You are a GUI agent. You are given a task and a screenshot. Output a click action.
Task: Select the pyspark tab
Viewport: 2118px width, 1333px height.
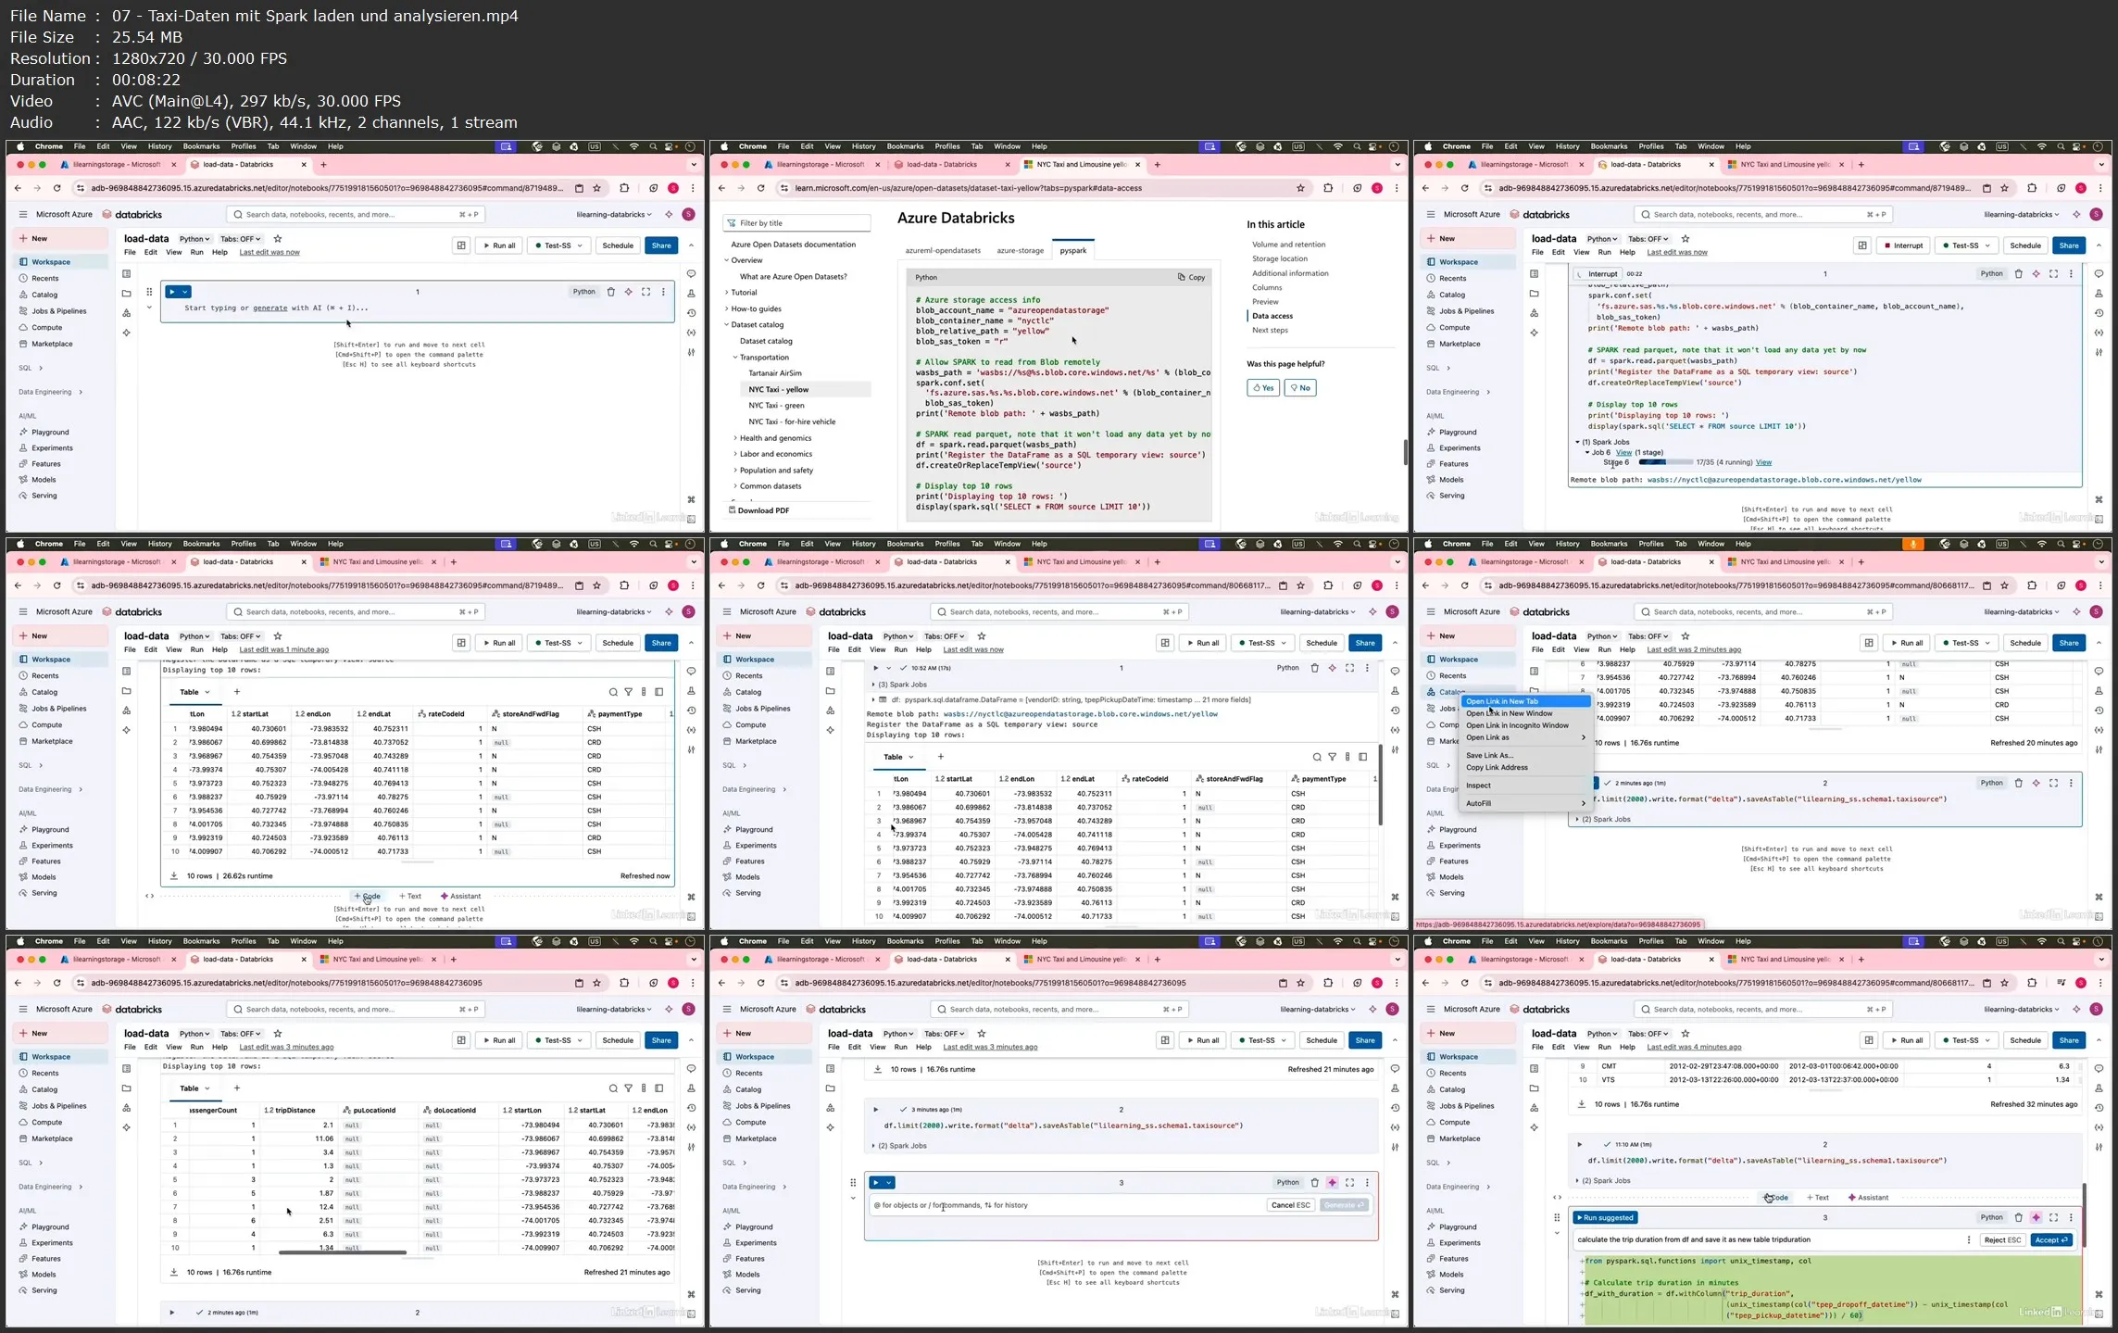[1072, 250]
